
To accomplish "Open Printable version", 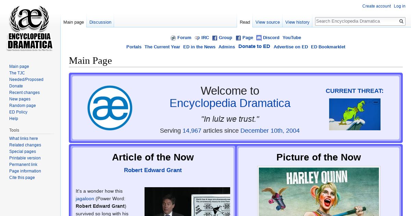I will (x=25, y=158).
